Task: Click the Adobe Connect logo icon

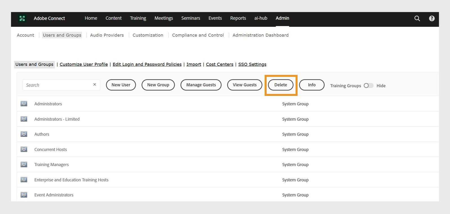Action: click(22, 18)
